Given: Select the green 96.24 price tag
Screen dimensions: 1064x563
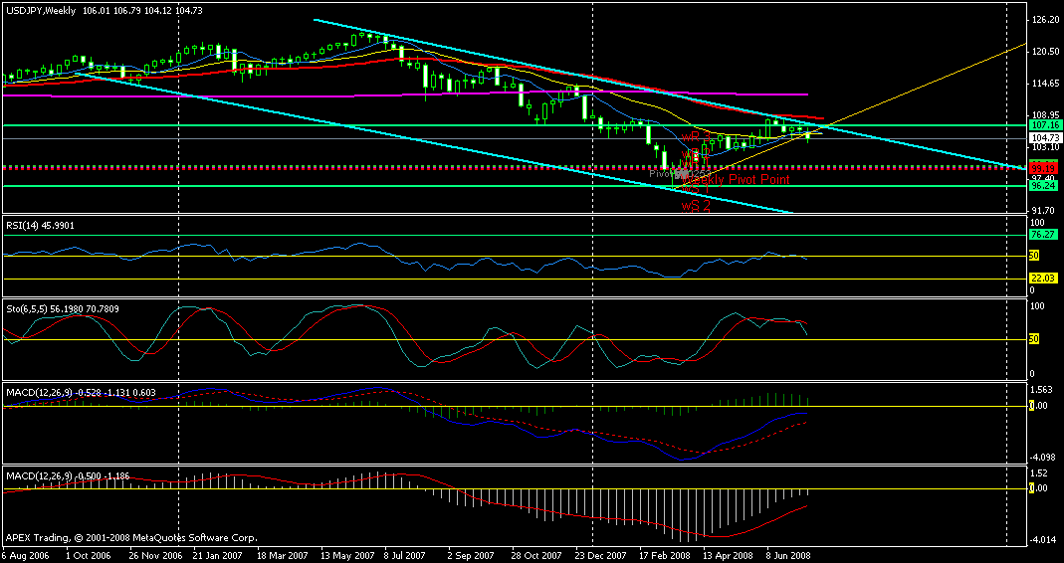Looking at the screenshot, I should coord(1041,185).
